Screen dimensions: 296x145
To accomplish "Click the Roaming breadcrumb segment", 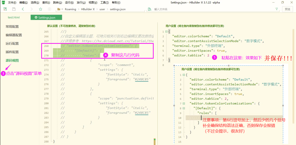I will (70, 9).
